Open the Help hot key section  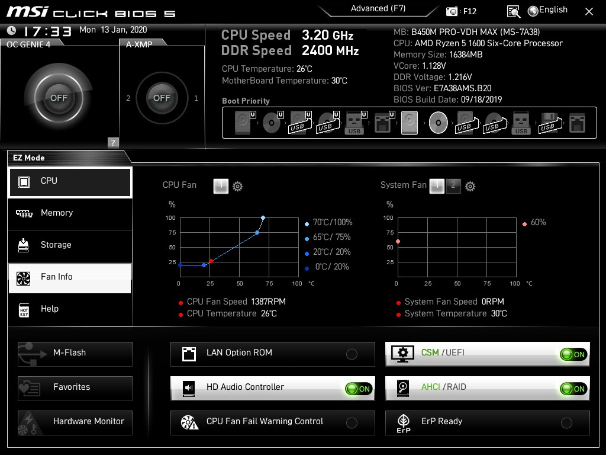[x=70, y=309]
